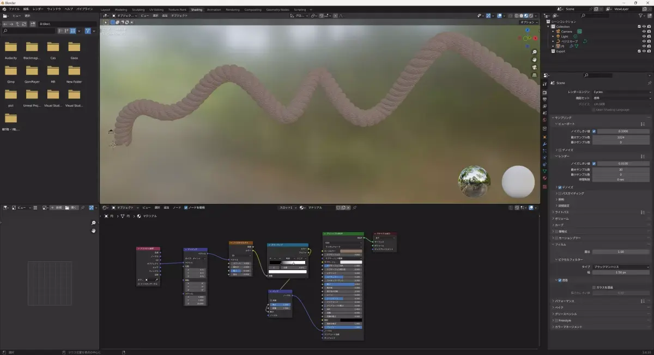This screenshot has width=654, height=355.
Task: Open the Gimp folder
Action: (11, 74)
